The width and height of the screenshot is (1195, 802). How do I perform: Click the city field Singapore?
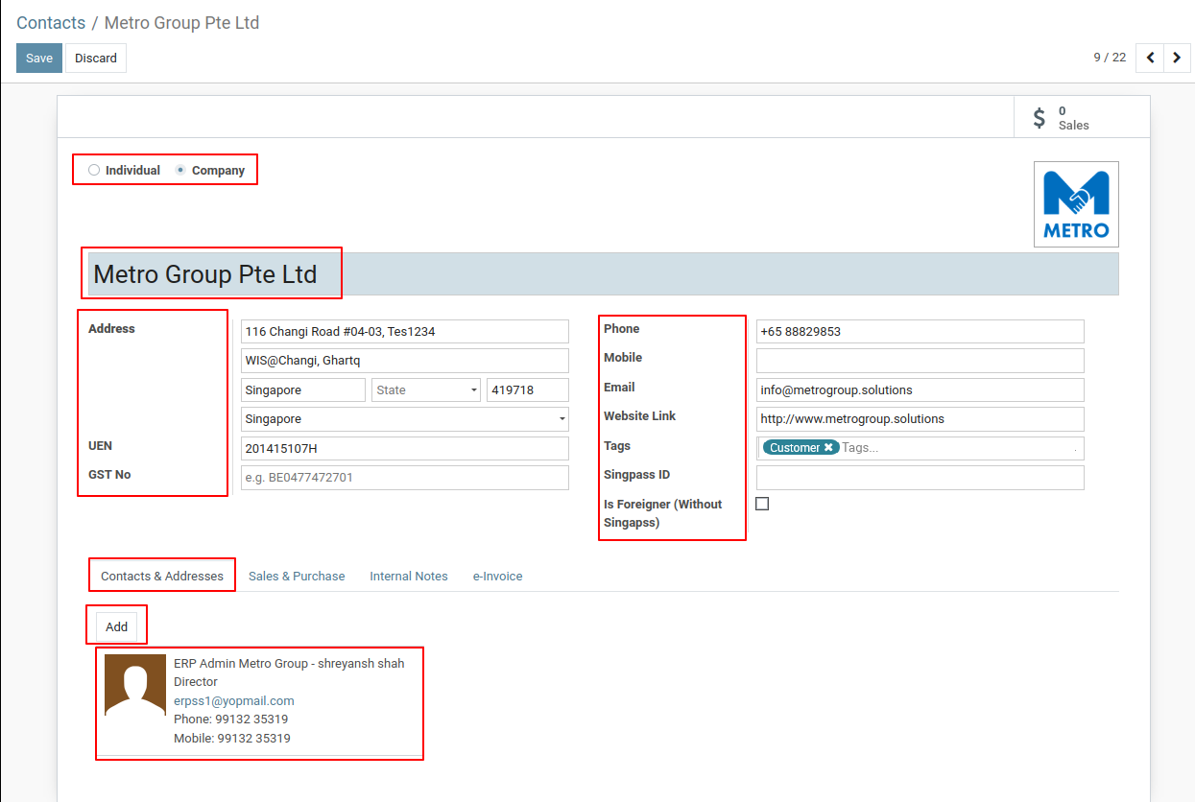coord(303,389)
